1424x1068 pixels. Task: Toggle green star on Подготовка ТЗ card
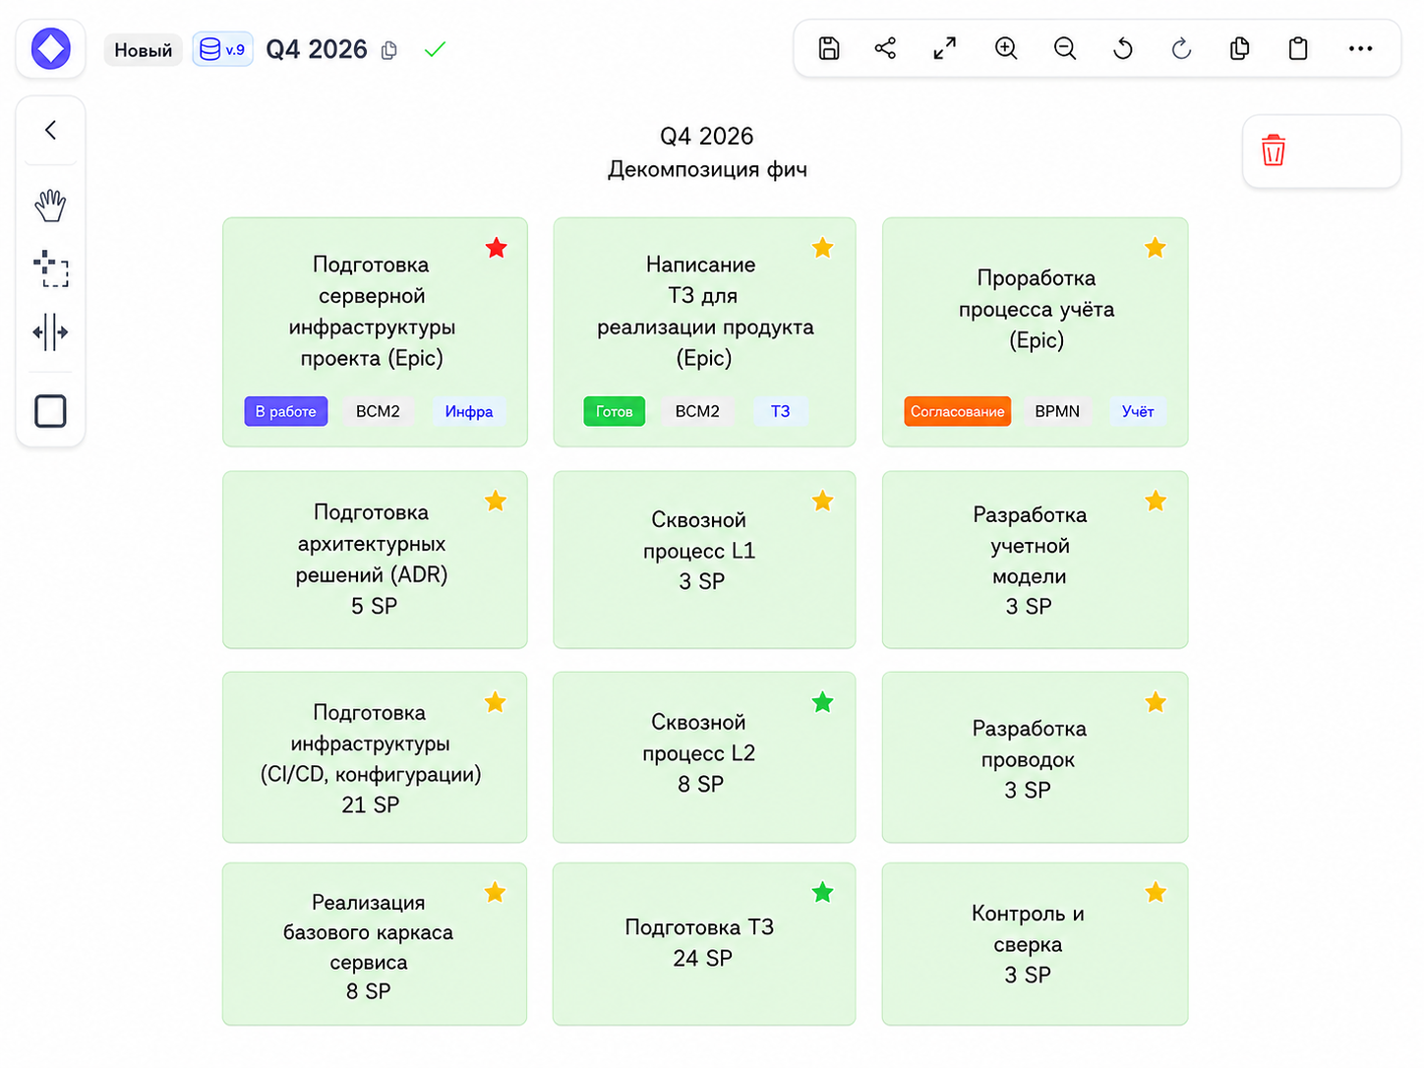click(x=823, y=893)
